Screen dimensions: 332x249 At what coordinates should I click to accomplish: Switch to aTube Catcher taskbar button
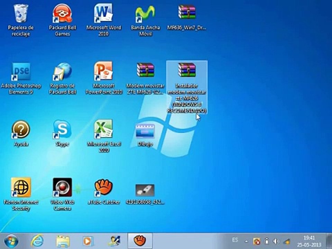tap(140, 241)
